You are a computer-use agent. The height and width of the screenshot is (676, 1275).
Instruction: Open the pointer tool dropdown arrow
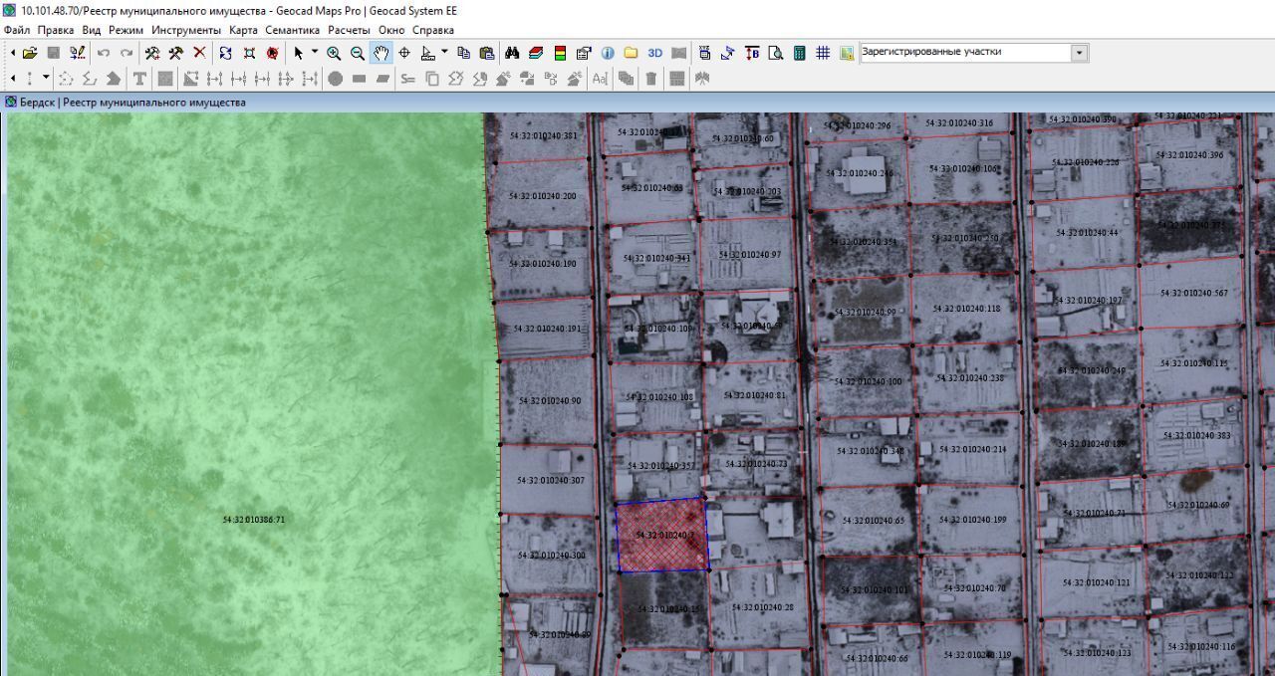tap(315, 53)
